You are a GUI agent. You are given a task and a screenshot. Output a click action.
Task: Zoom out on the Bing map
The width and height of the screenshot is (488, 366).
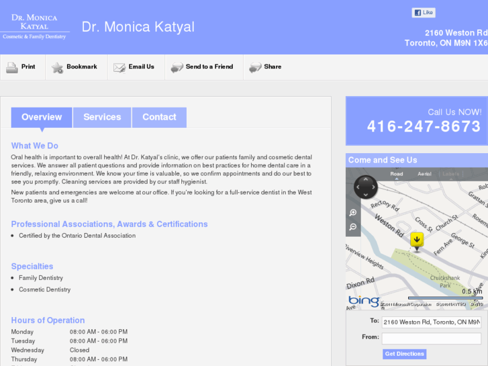pyautogui.click(x=353, y=227)
